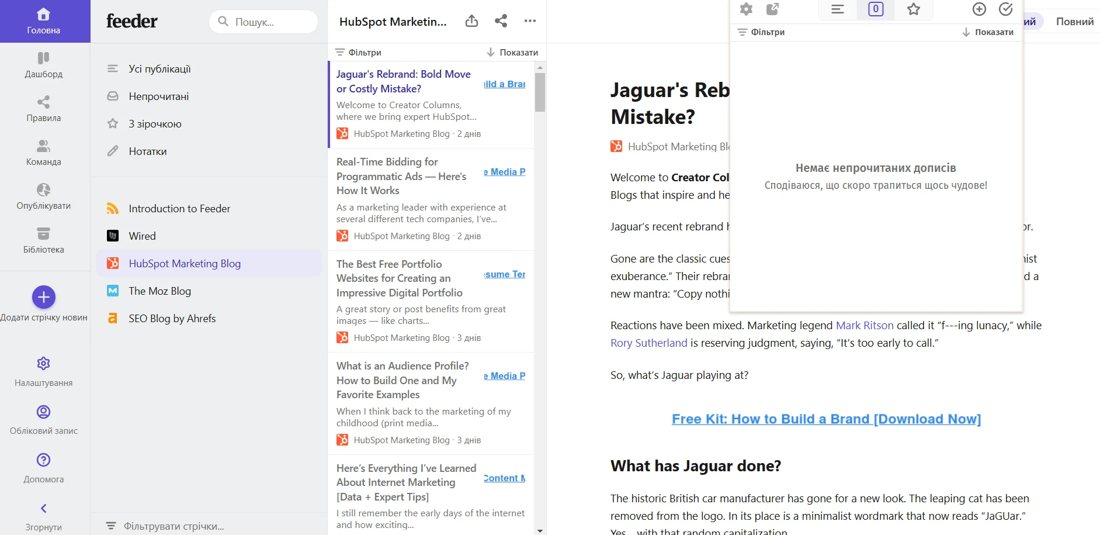Open Правила rules section
The width and height of the screenshot is (1100, 535).
44,109
